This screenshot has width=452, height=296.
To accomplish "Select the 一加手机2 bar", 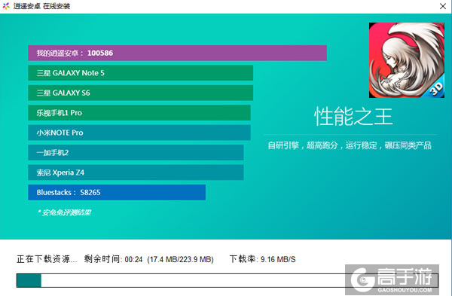I will coord(136,152).
